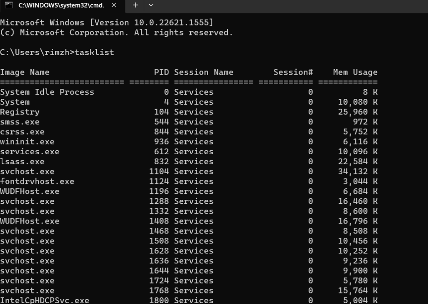Click the fontdrvhost.exe process entry

pos(37,181)
